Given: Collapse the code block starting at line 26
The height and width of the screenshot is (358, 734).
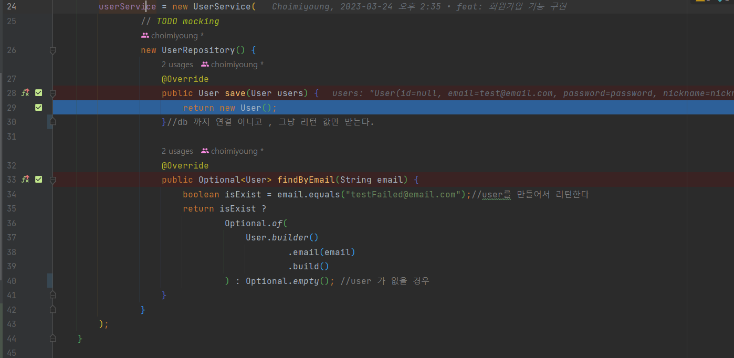Looking at the screenshot, I should [x=53, y=50].
